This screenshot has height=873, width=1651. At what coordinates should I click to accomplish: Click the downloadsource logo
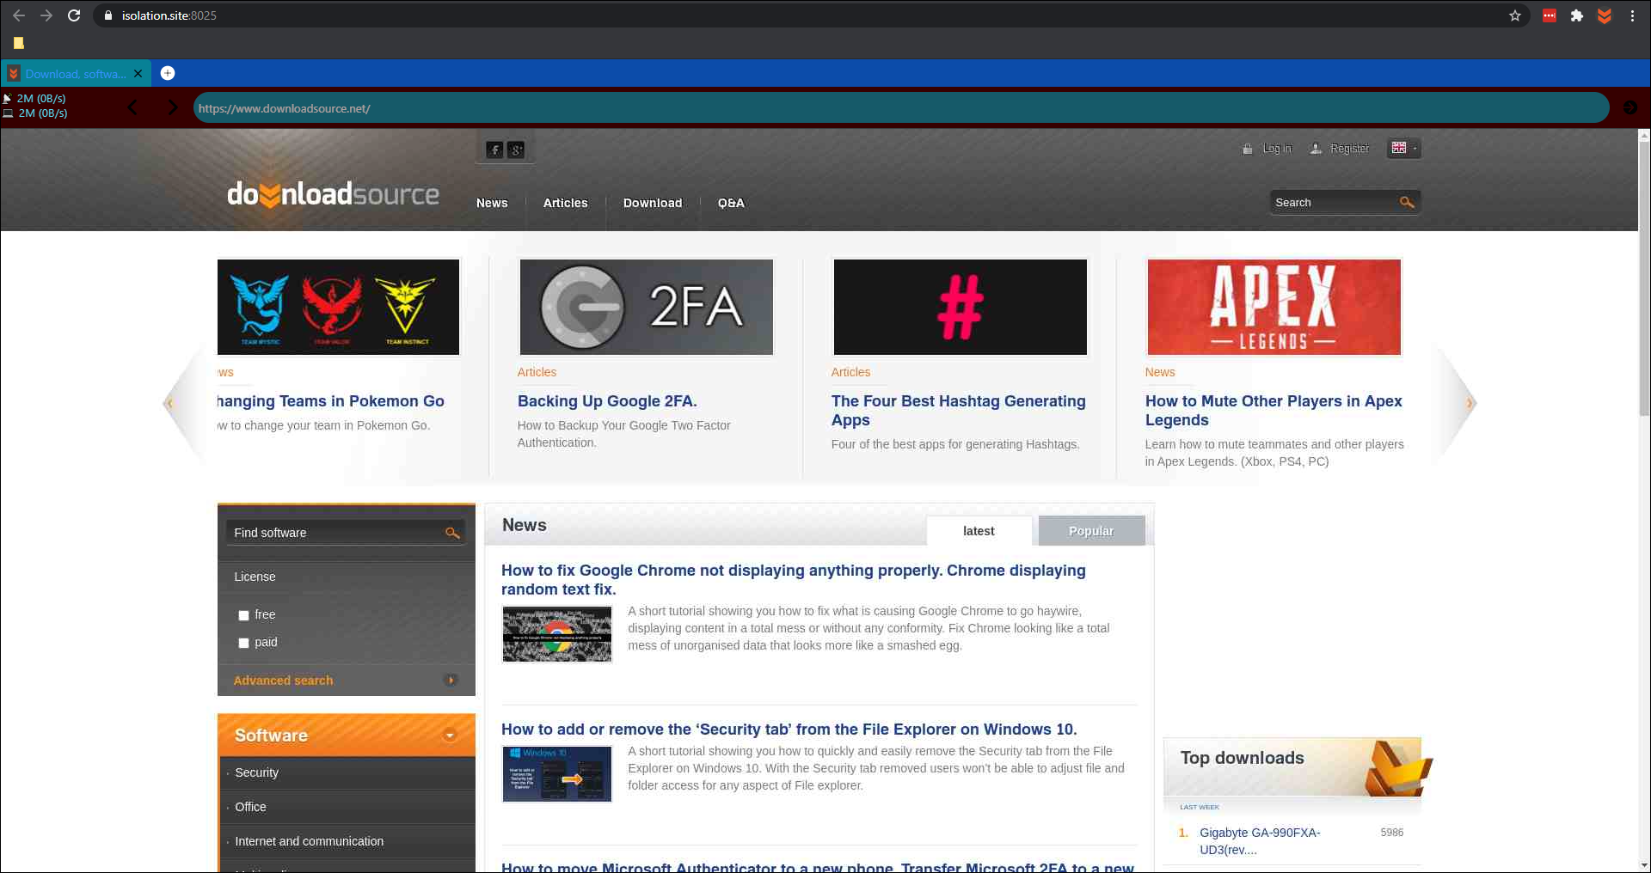(x=333, y=194)
